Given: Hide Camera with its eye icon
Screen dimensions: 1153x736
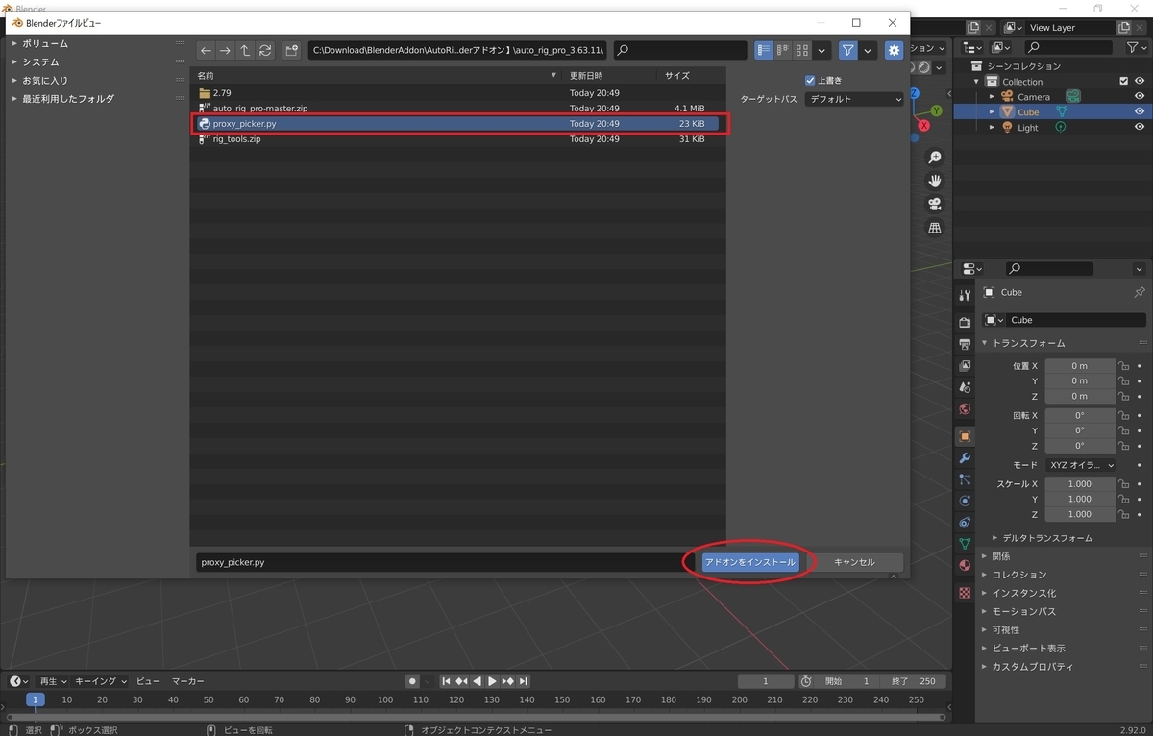Looking at the screenshot, I should [x=1140, y=97].
